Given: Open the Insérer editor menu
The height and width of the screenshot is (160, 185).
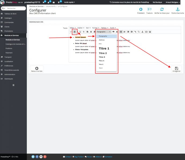Looking at the screenshot, I should [x=81, y=28].
